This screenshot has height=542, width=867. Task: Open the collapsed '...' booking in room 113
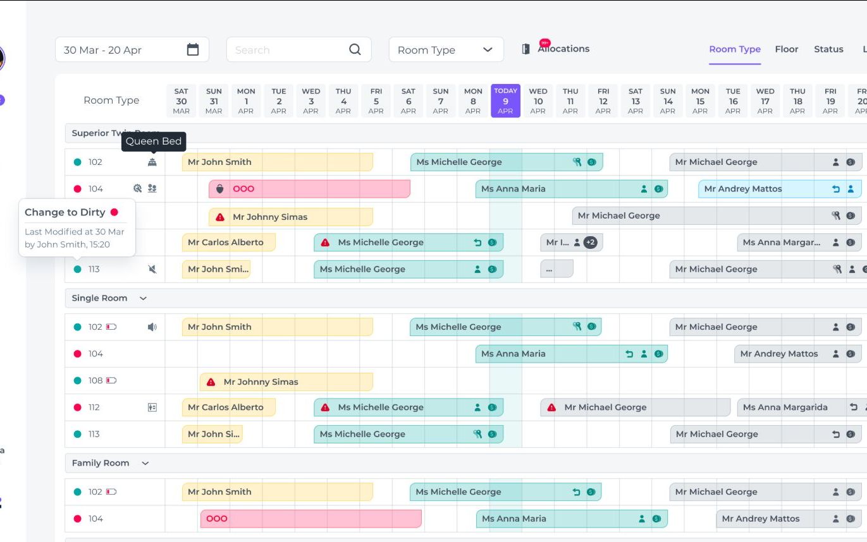point(556,269)
